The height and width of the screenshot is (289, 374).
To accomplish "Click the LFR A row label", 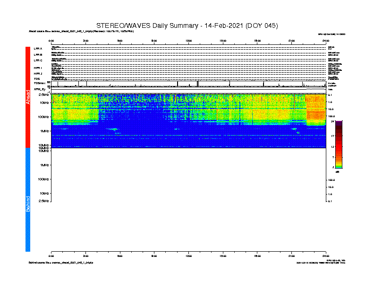I will coord(38,49).
